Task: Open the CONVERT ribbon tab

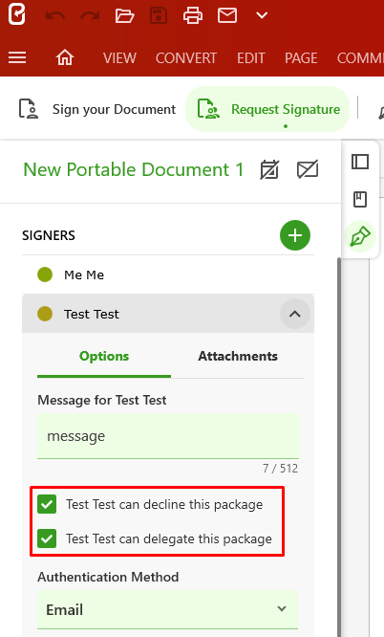Action: pyautogui.click(x=186, y=58)
